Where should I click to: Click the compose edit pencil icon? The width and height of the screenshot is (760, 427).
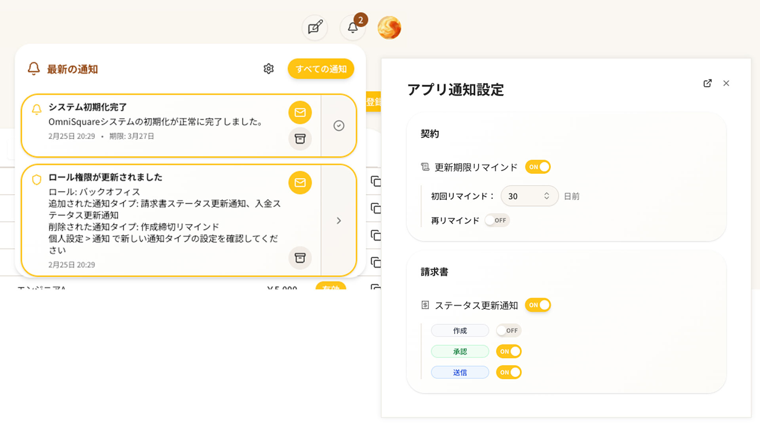point(315,28)
